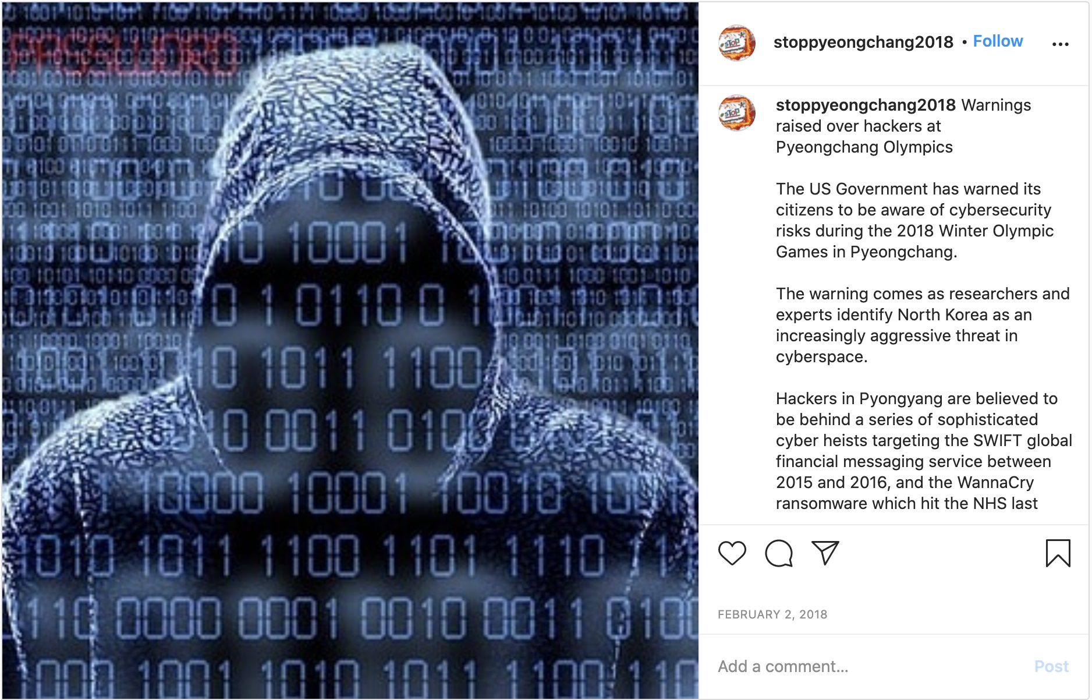
Task: Follow the stoppyeongchang2018 account
Action: pyautogui.click(x=998, y=41)
